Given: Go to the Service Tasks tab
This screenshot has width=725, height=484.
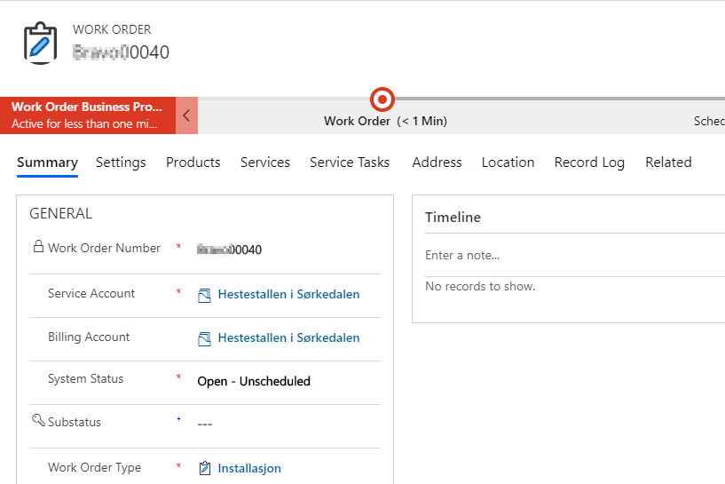Looking at the screenshot, I should coord(350,163).
